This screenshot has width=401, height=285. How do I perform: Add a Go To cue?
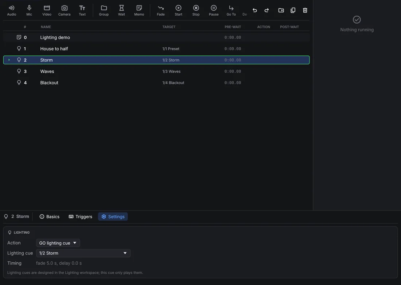pos(231,11)
